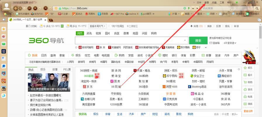Click the magnifier search icon in browser search box

pos(257,8)
